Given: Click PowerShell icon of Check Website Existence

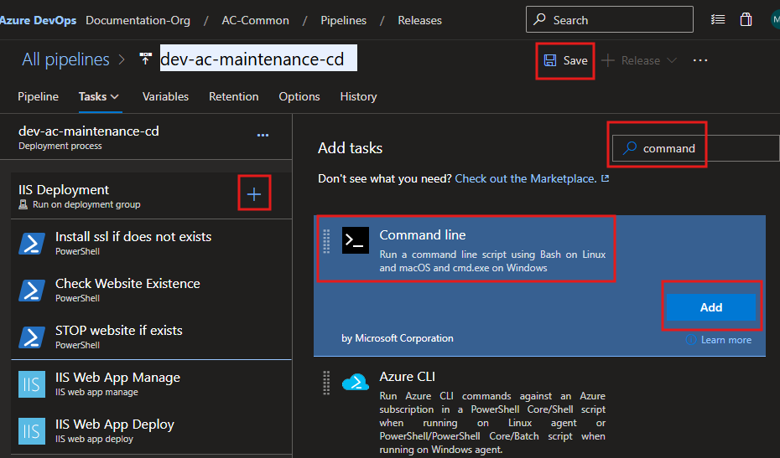Looking at the screenshot, I should (x=31, y=291).
